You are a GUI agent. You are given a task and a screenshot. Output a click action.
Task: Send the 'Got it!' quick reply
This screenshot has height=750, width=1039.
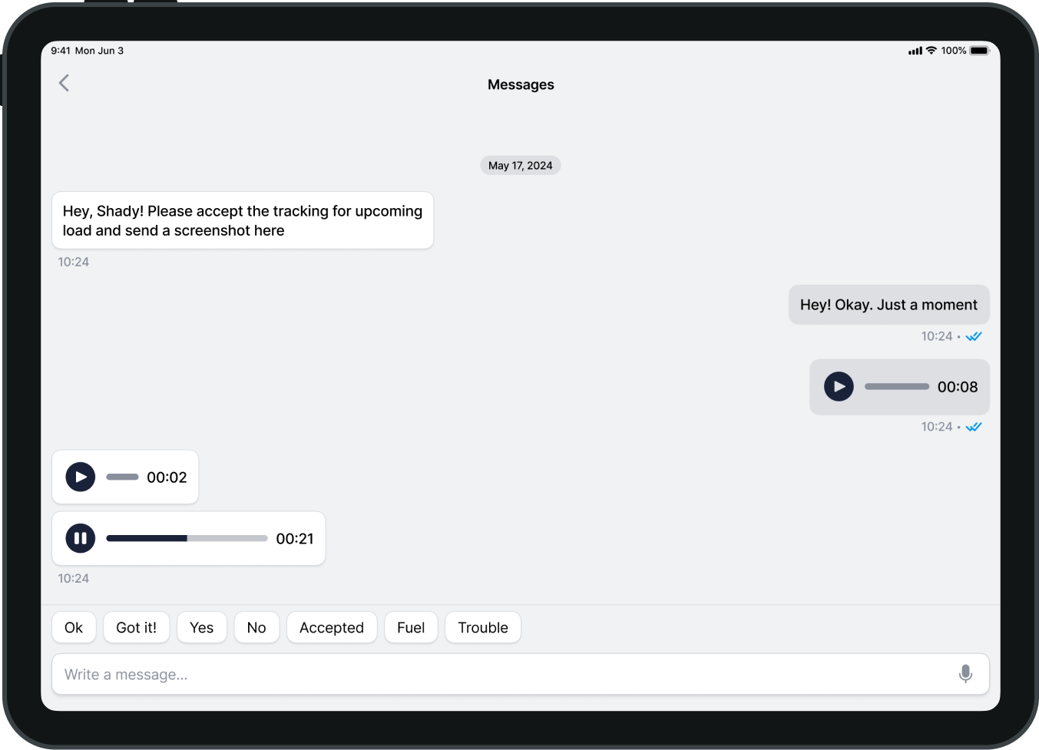click(136, 627)
